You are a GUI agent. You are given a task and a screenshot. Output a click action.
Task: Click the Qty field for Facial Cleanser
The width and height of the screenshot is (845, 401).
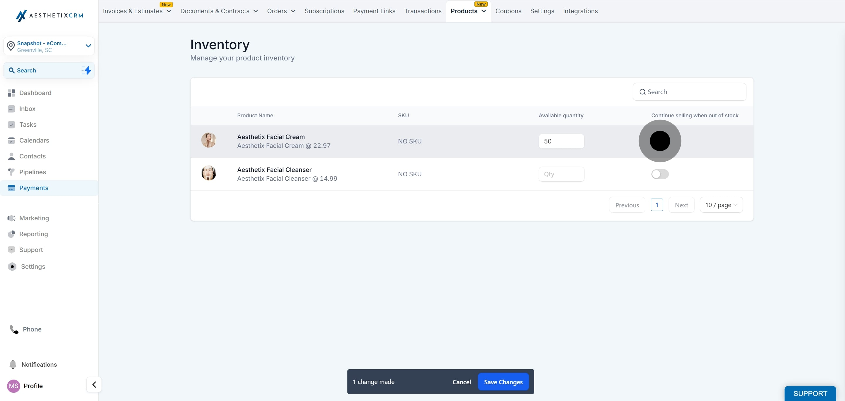561,174
